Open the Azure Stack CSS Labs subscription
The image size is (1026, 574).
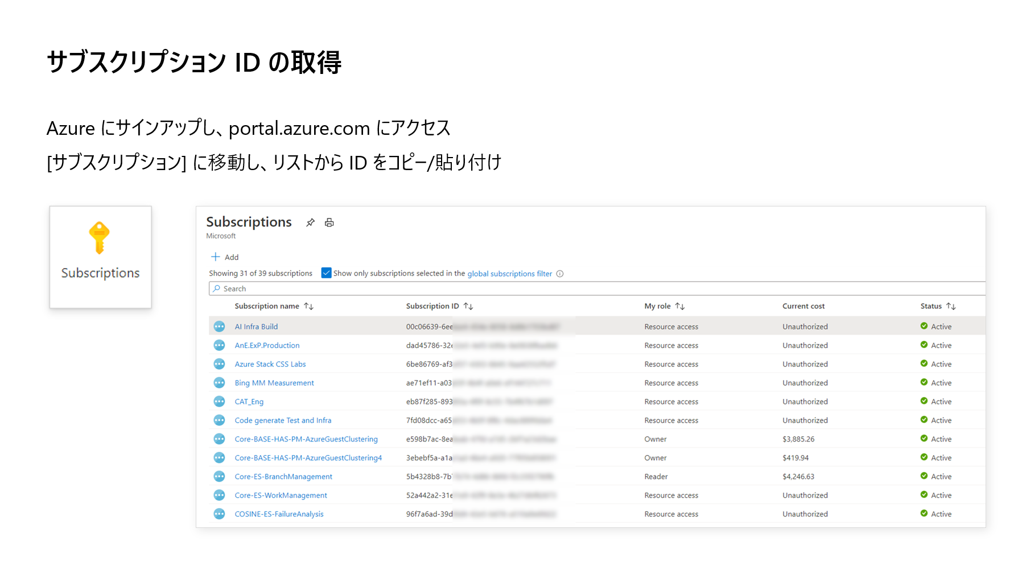tap(270, 364)
